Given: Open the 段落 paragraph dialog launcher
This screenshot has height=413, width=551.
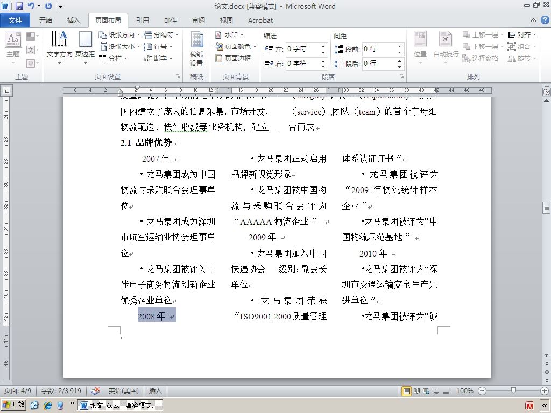Looking at the screenshot, I should click(x=401, y=76).
